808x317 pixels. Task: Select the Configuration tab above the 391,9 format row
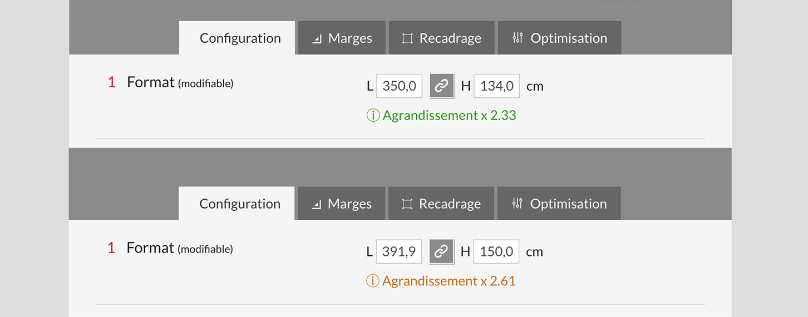[239, 204]
